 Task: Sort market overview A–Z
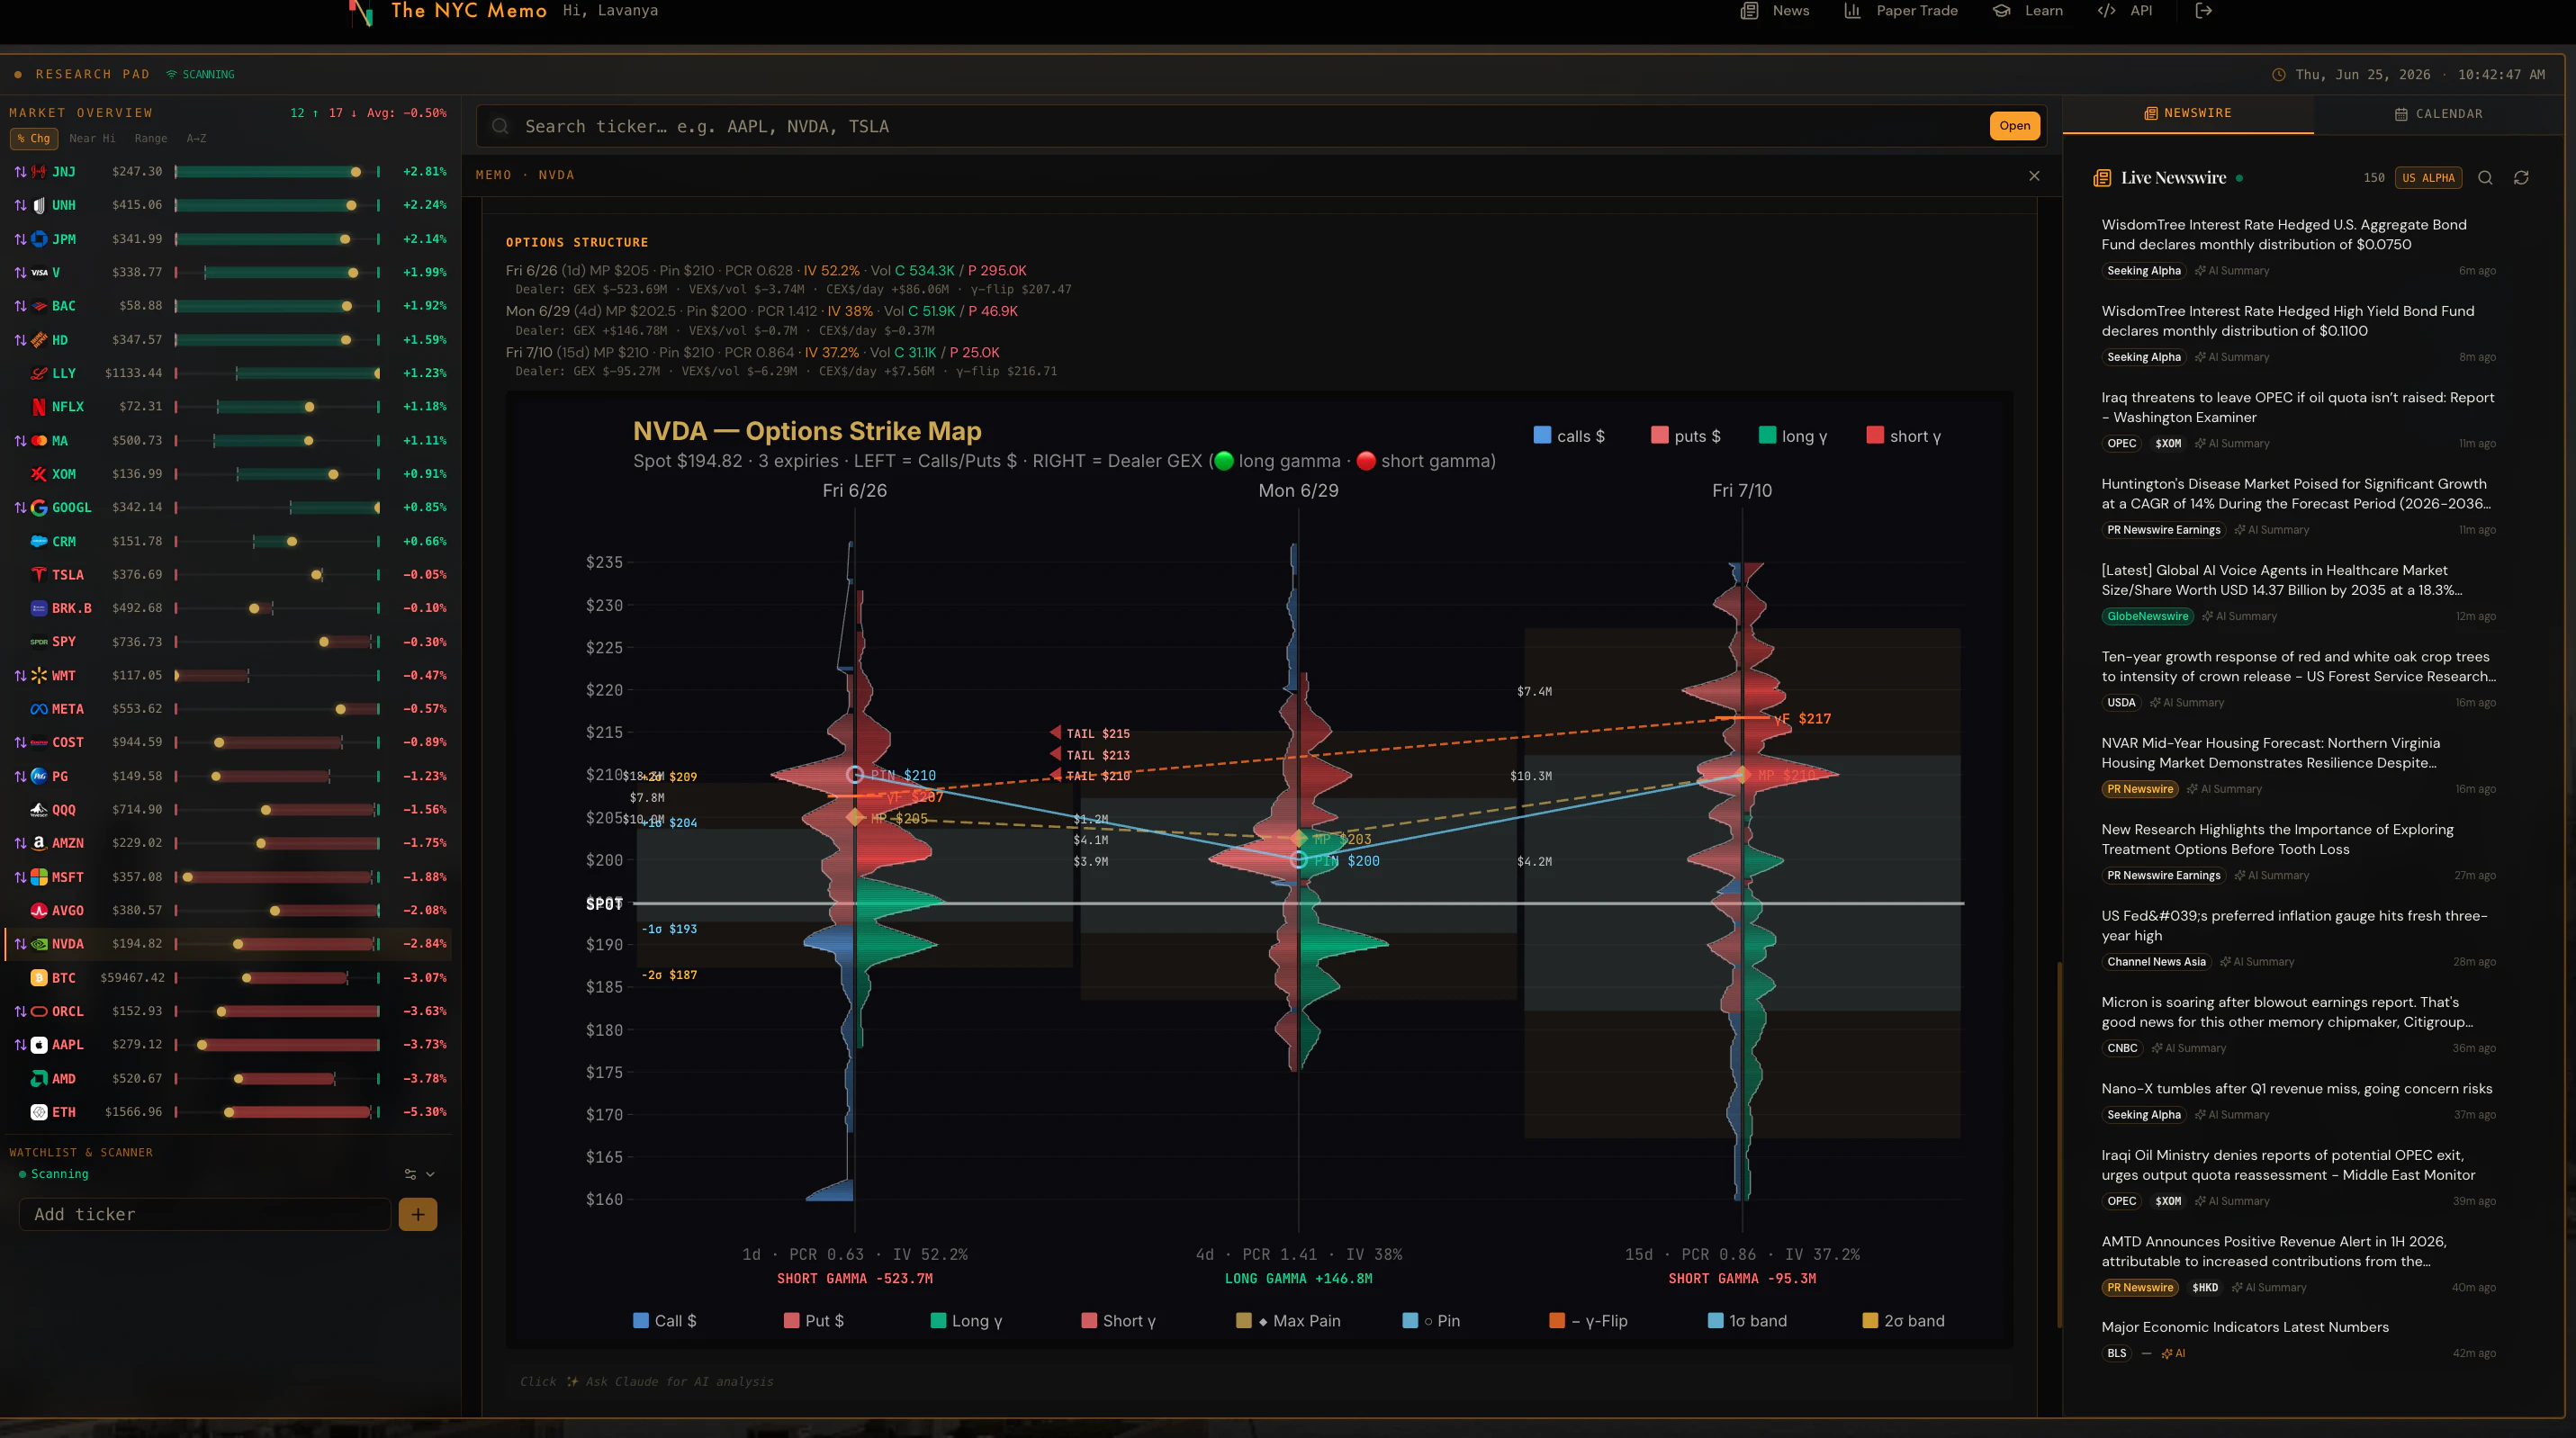(x=196, y=139)
